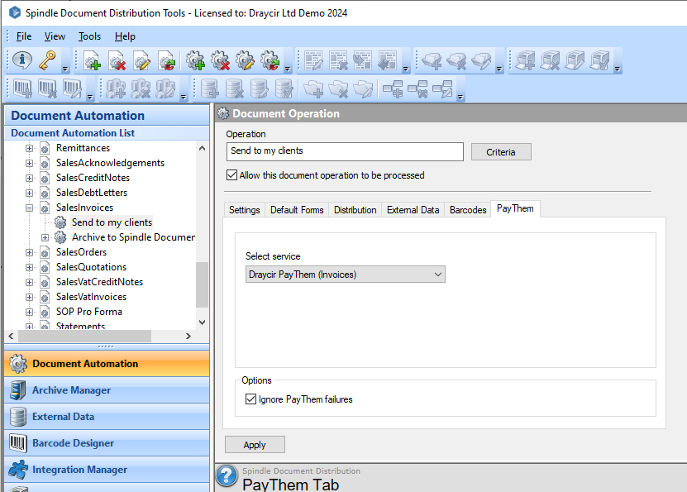Expand the SalesQuotations tree node
Viewport: 687px width, 492px height.
[29, 267]
